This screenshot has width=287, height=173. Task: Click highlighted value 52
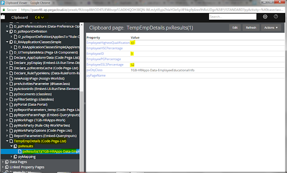(133, 65)
